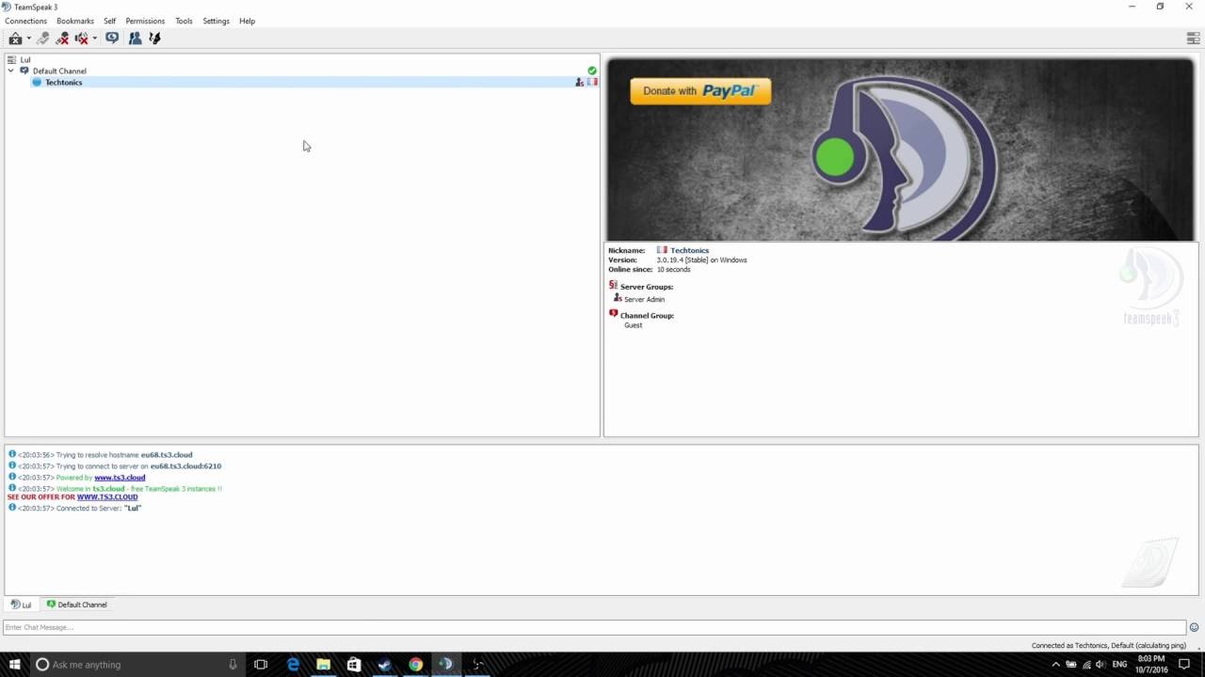Open the contacts manager icon
Viewport: 1205px width, 677px height.
tap(135, 39)
